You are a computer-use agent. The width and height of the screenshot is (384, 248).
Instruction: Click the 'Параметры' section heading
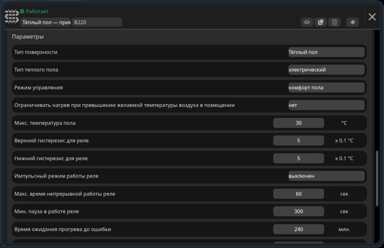point(28,36)
